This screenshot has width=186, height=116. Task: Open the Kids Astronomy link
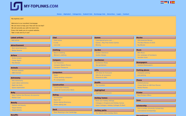point(17,81)
